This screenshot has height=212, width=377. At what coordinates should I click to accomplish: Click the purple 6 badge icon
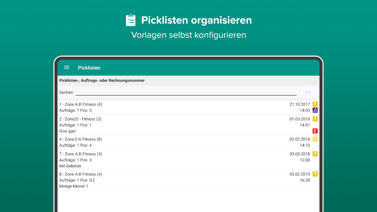[x=315, y=110]
